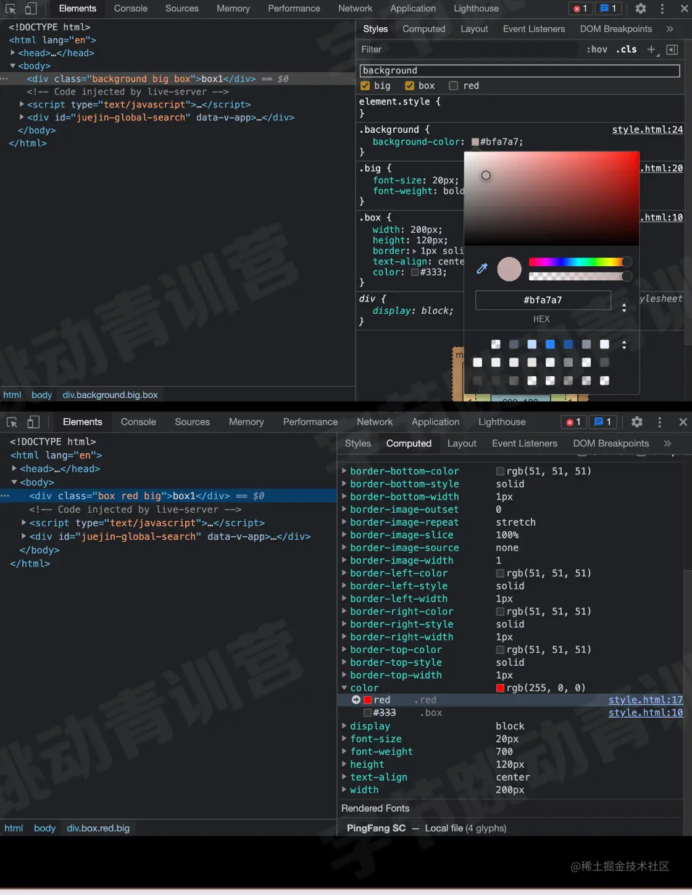692x895 pixels.
Task: Open Settings gear in lower DevTools panel
Action: coord(637,422)
